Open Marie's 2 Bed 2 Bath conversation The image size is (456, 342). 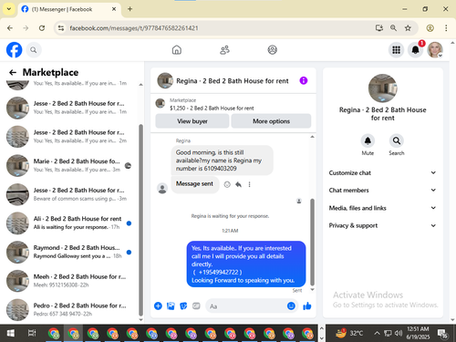click(x=70, y=165)
